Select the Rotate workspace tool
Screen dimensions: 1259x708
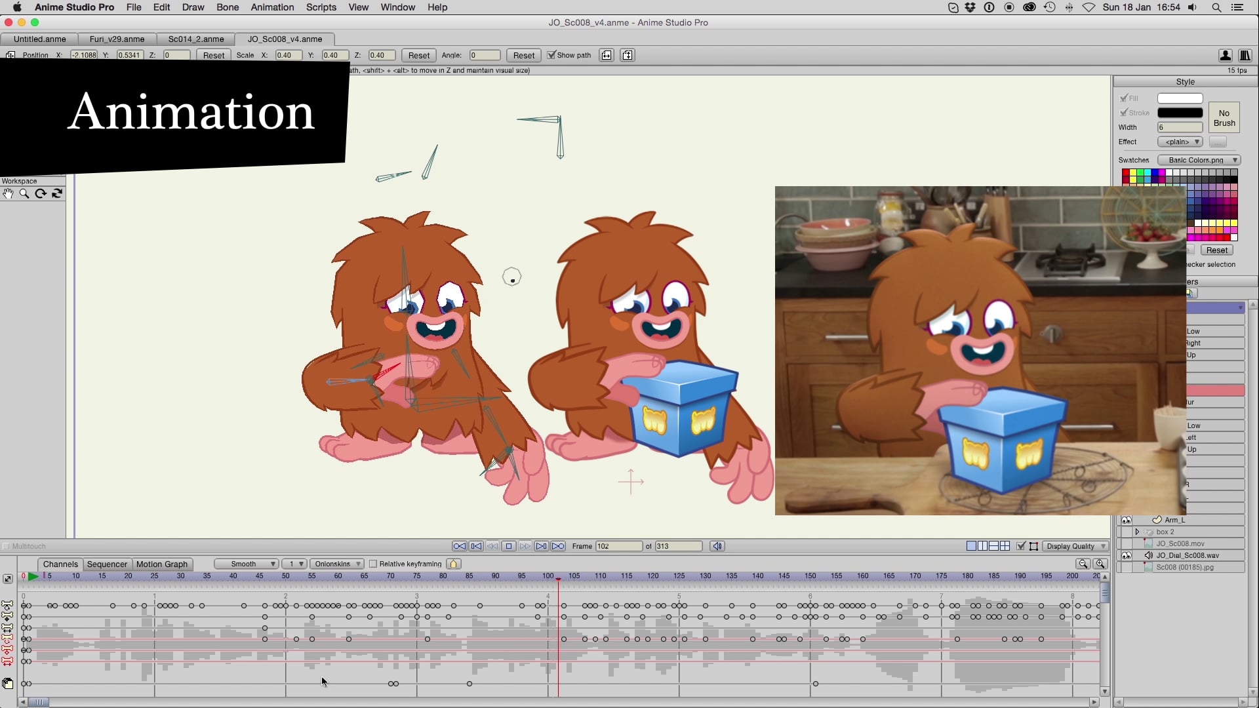click(41, 193)
